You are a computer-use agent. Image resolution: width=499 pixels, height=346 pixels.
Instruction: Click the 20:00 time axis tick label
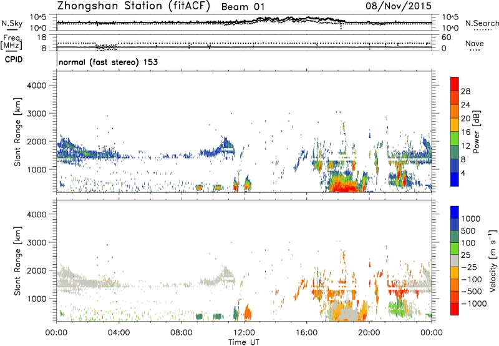[x=369, y=333]
